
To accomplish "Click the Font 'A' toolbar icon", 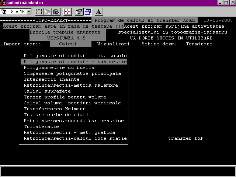I will (x=99, y=12).
